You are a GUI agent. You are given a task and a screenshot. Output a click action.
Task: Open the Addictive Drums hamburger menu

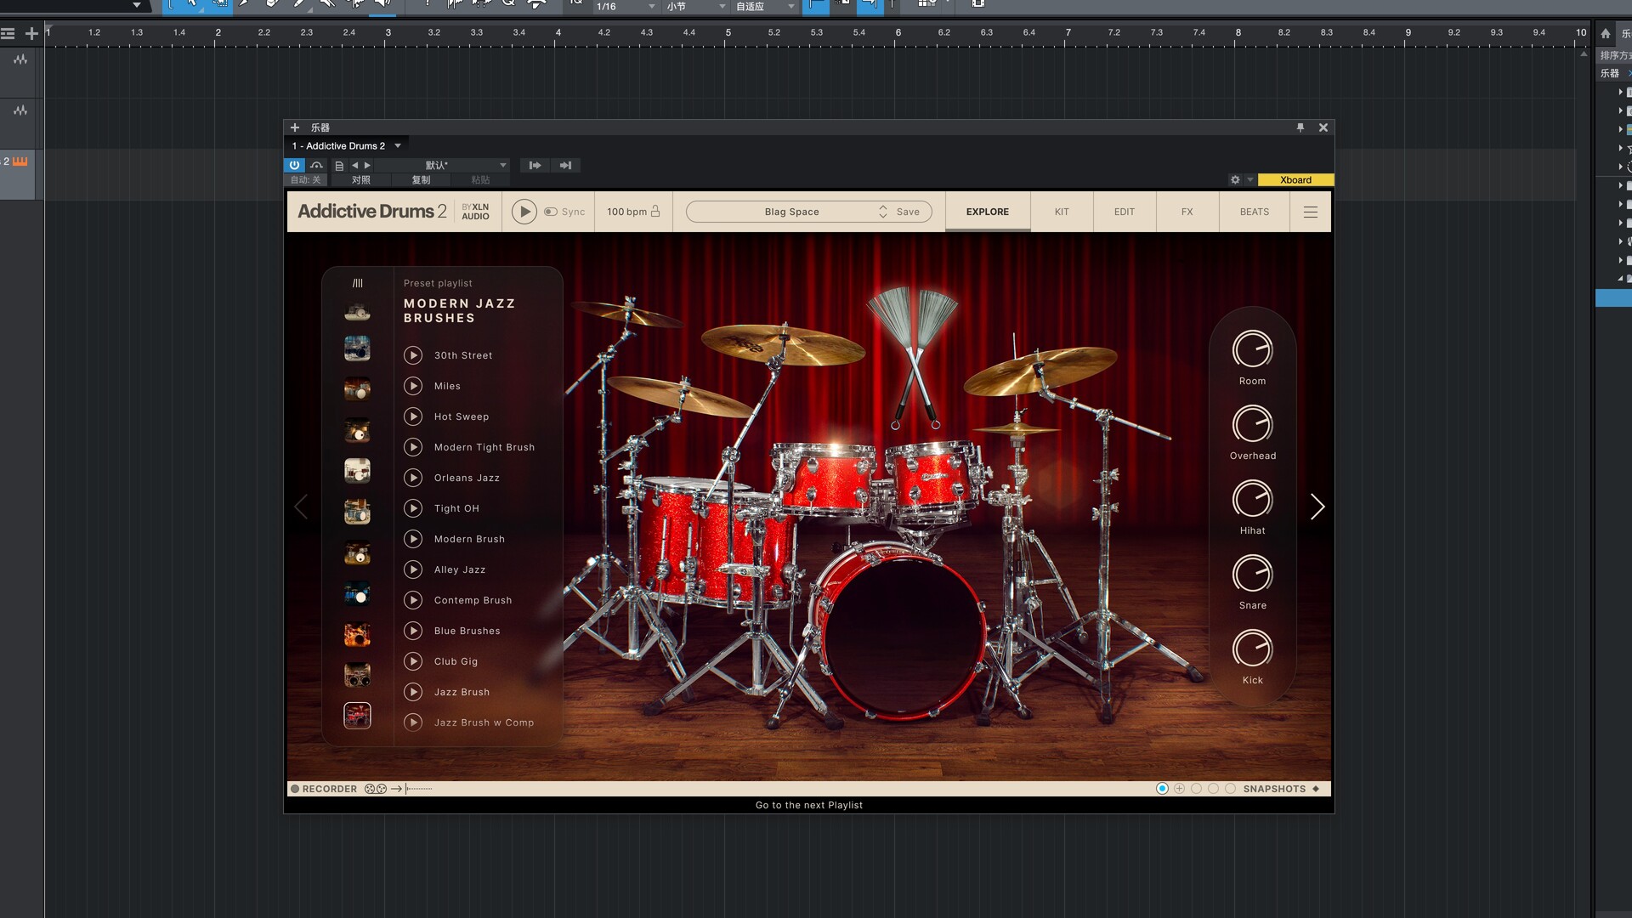[x=1311, y=212]
